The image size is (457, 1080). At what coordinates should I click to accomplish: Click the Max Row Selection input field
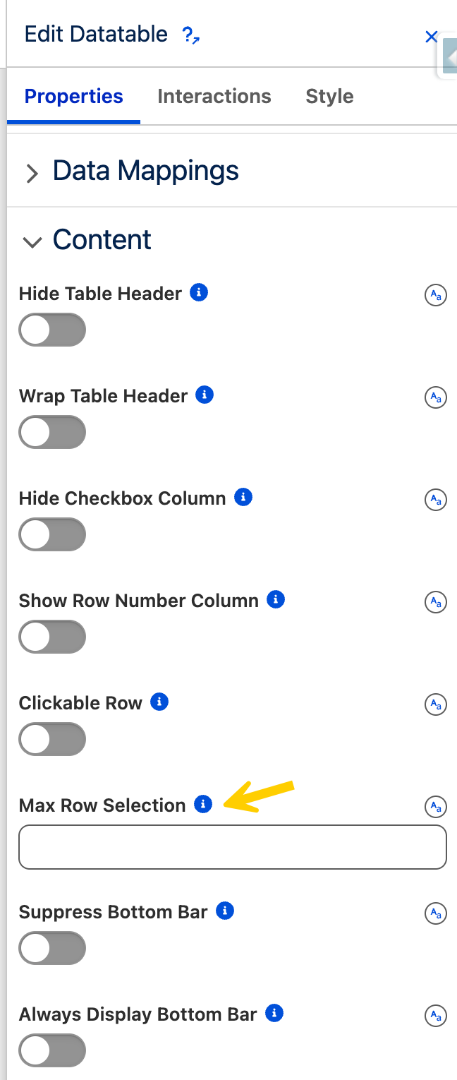pos(233,846)
